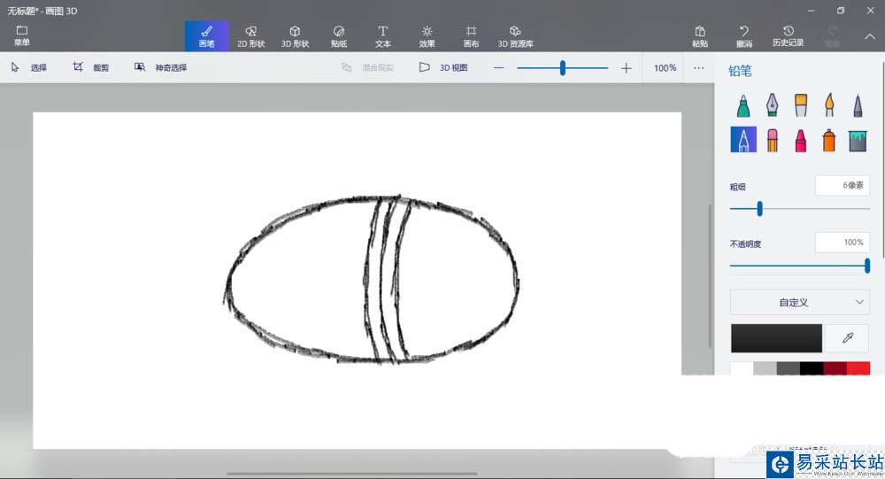Image resolution: width=885 pixels, height=479 pixels.
Task: Click the current black color box
Action: [776, 338]
